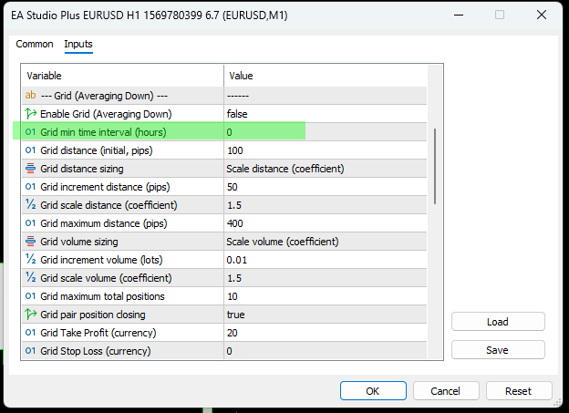Select 'Grid volume sizing' label
Viewport: 569px width, 413px height.
tap(79, 242)
